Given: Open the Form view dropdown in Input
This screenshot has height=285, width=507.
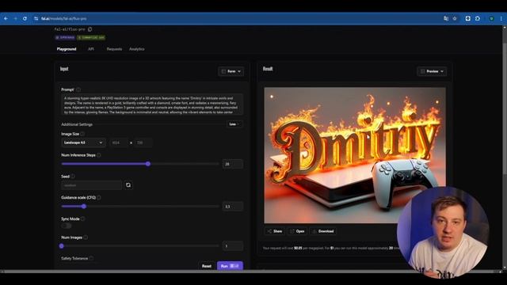Looking at the screenshot, I should (231, 71).
